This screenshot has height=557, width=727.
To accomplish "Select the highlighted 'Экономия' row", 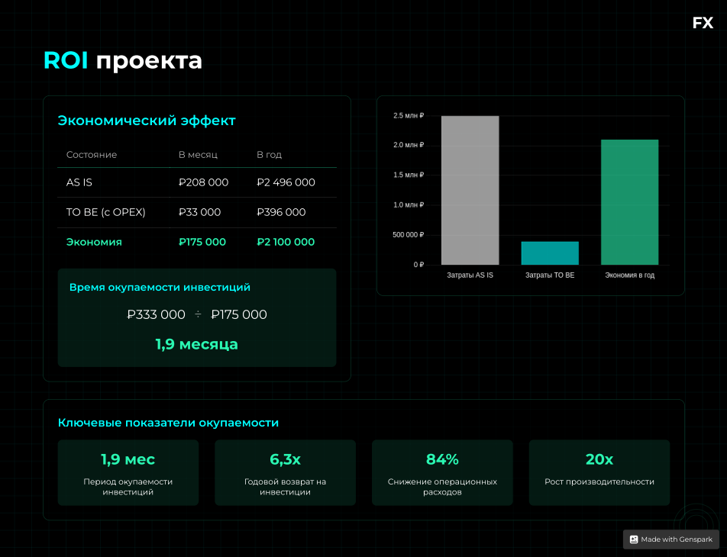I will click(197, 242).
